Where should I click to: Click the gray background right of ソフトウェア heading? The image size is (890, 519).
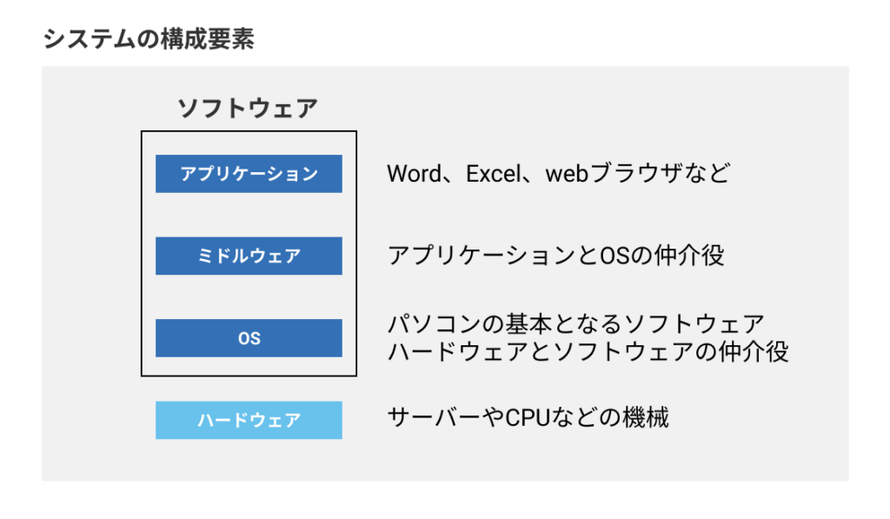[568, 108]
